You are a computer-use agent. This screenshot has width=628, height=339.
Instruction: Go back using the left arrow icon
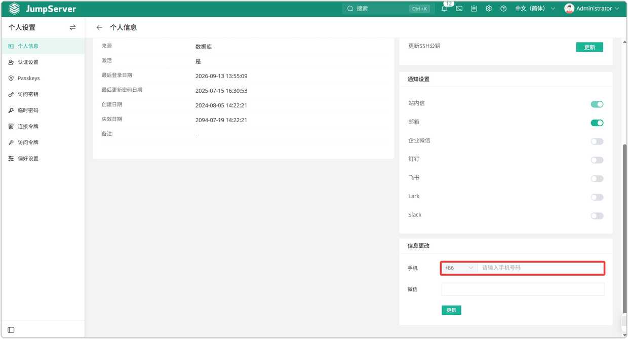99,27
